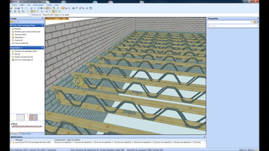Expand the Structure (36/4) tree node
The width and height of the screenshot is (269, 151).
click(11, 34)
